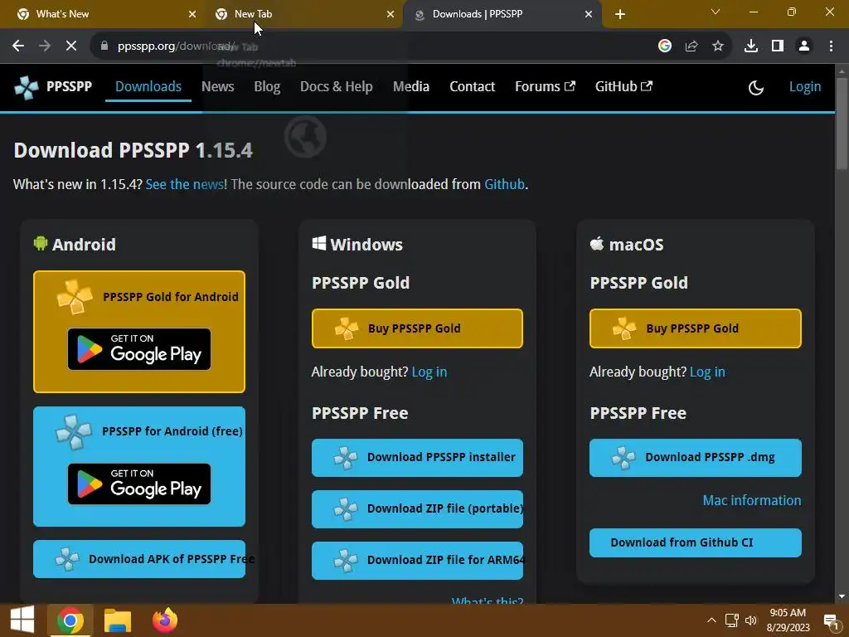Open the Docs & Help nav item
Viewport: 849px width, 637px height.
(337, 86)
